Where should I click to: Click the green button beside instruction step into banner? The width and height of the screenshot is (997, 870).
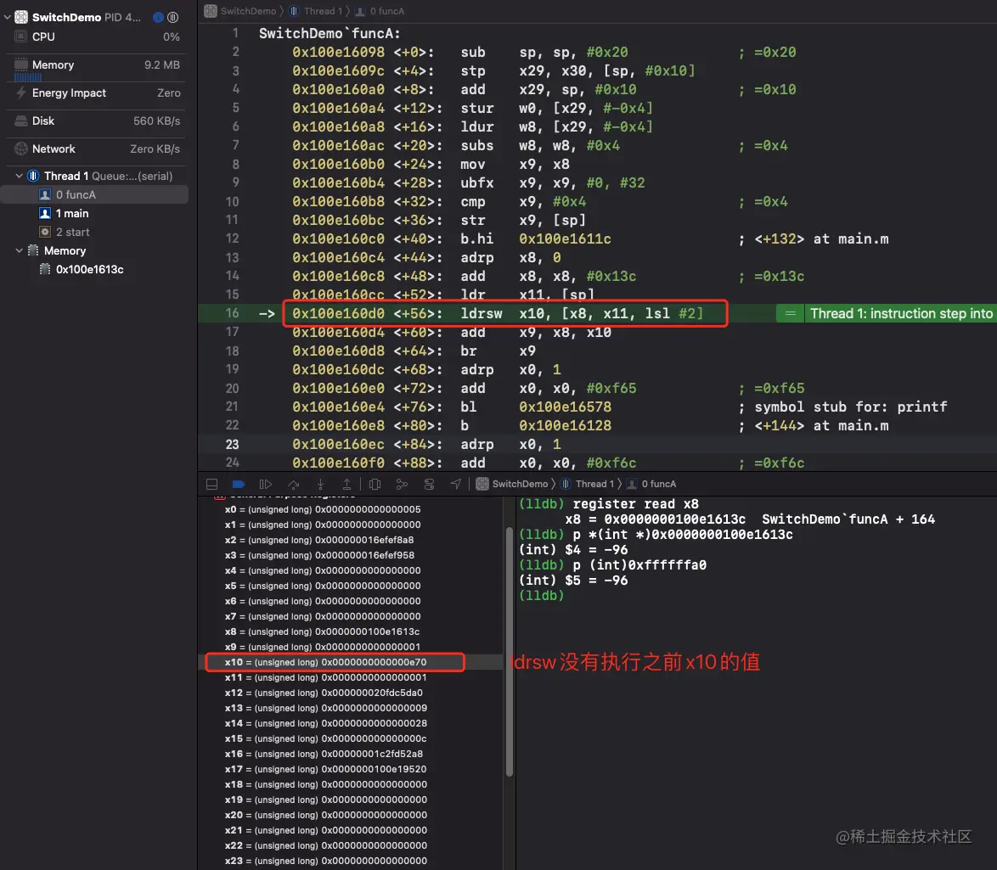click(x=789, y=313)
